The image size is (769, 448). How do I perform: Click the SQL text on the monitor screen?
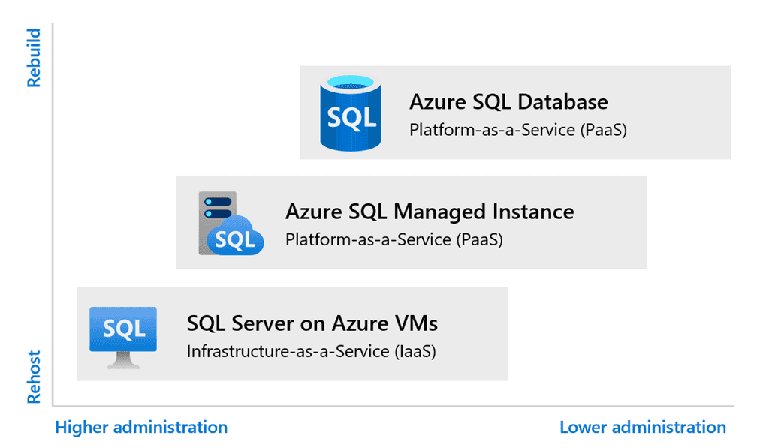[x=124, y=329]
